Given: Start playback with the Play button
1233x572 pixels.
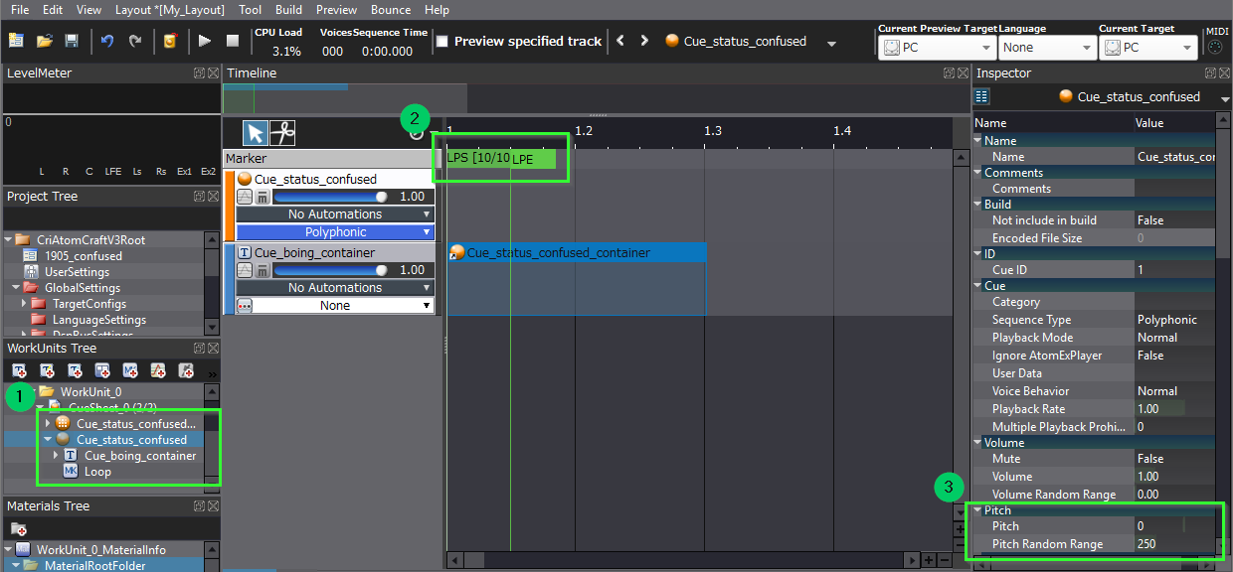Looking at the screenshot, I should 205,41.
